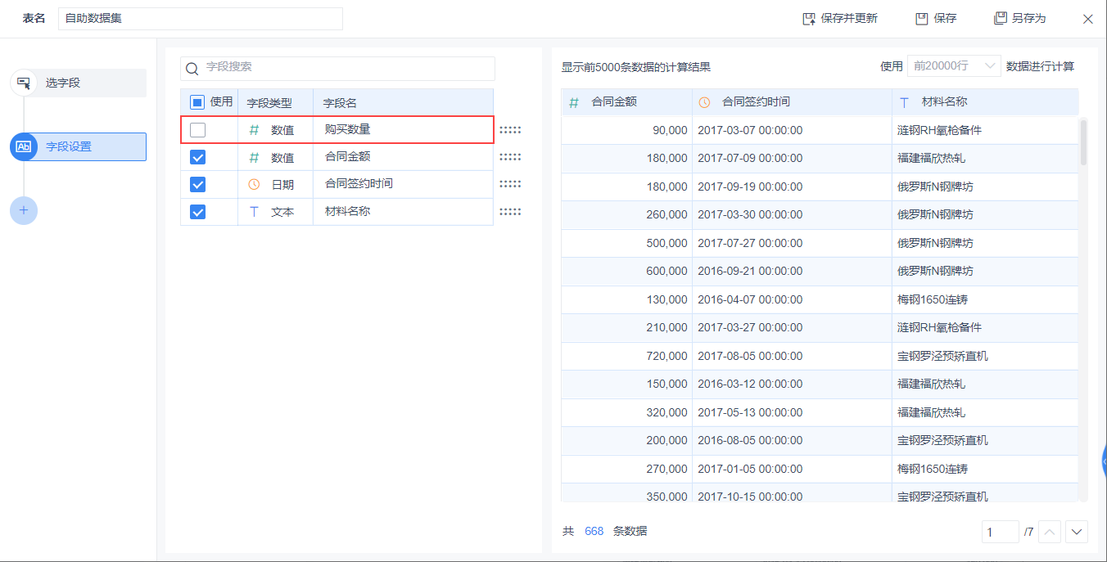
Task: Uncheck the 合同金额 field checkbox
Action: (x=197, y=157)
